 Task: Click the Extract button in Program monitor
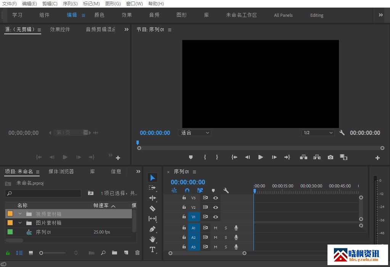click(x=317, y=157)
